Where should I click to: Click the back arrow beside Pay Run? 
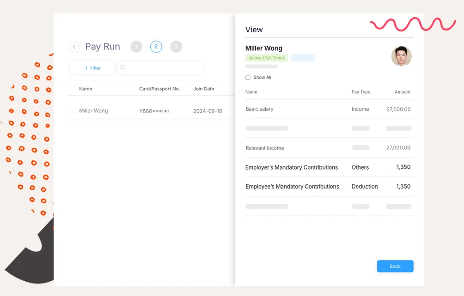74,47
